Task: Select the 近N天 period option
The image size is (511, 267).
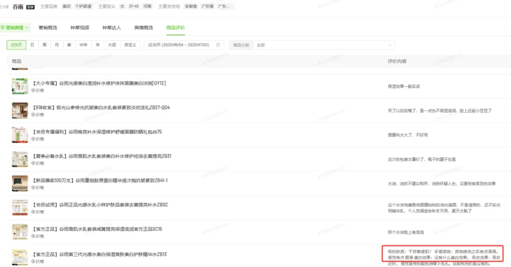Action: 16,45
